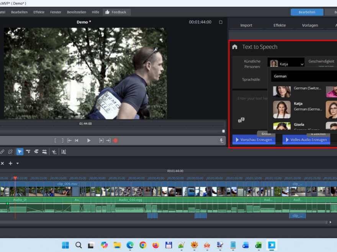Open the Künstliche Personen voice dropdown

302,64
